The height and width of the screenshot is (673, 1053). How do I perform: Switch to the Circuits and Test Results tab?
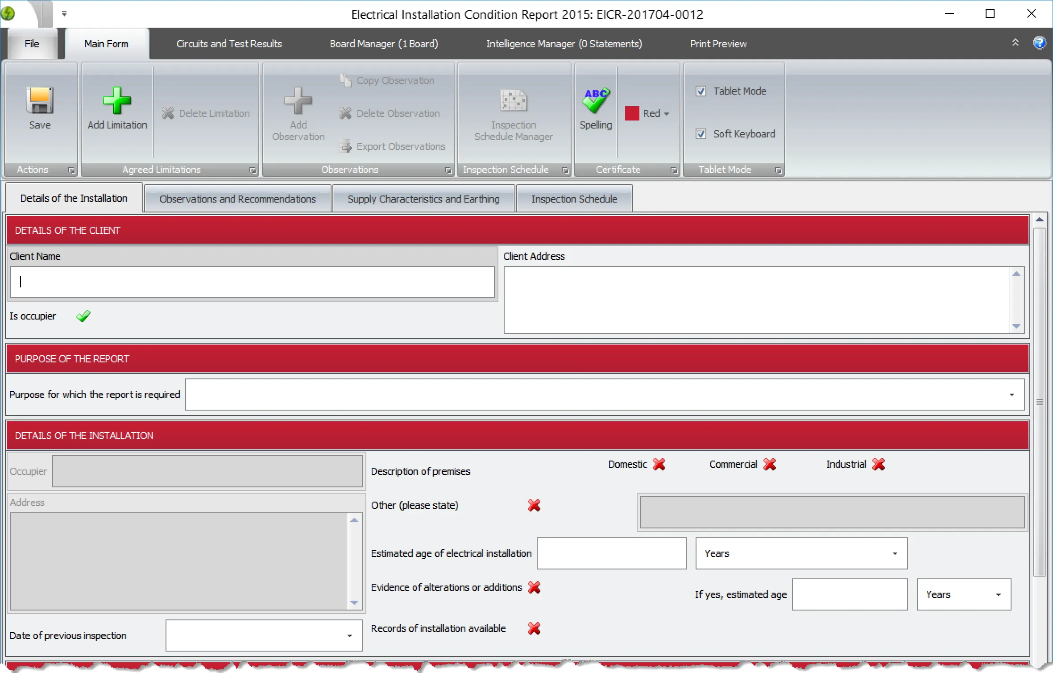click(x=229, y=43)
